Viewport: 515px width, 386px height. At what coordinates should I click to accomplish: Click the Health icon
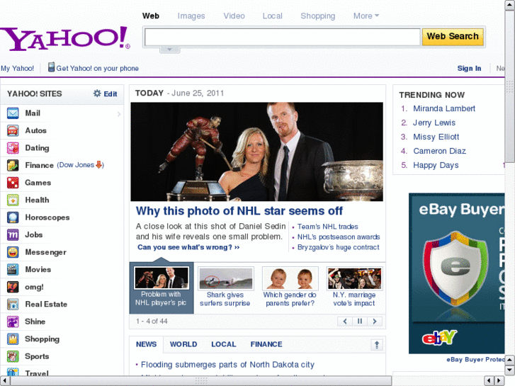13,200
